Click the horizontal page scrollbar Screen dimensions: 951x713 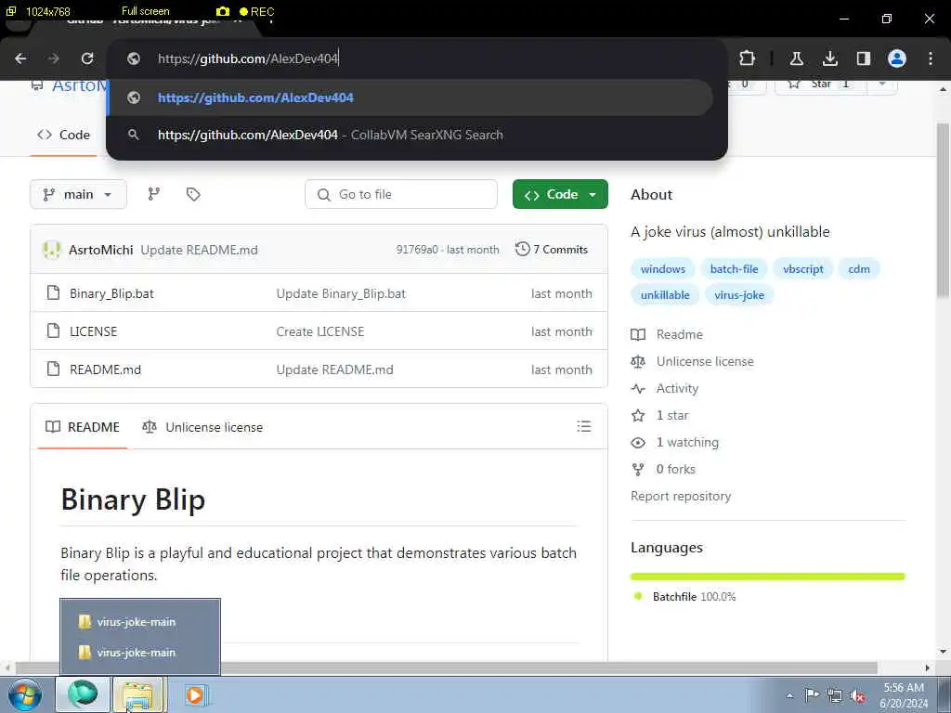[447, 668]
